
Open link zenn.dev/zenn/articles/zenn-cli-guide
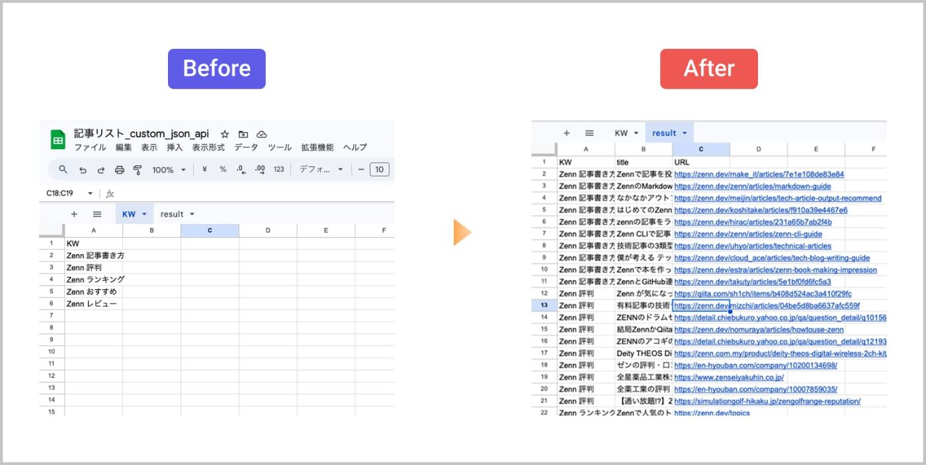748,234
